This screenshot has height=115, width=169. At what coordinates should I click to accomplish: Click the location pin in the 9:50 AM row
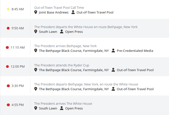pos(36,32)
